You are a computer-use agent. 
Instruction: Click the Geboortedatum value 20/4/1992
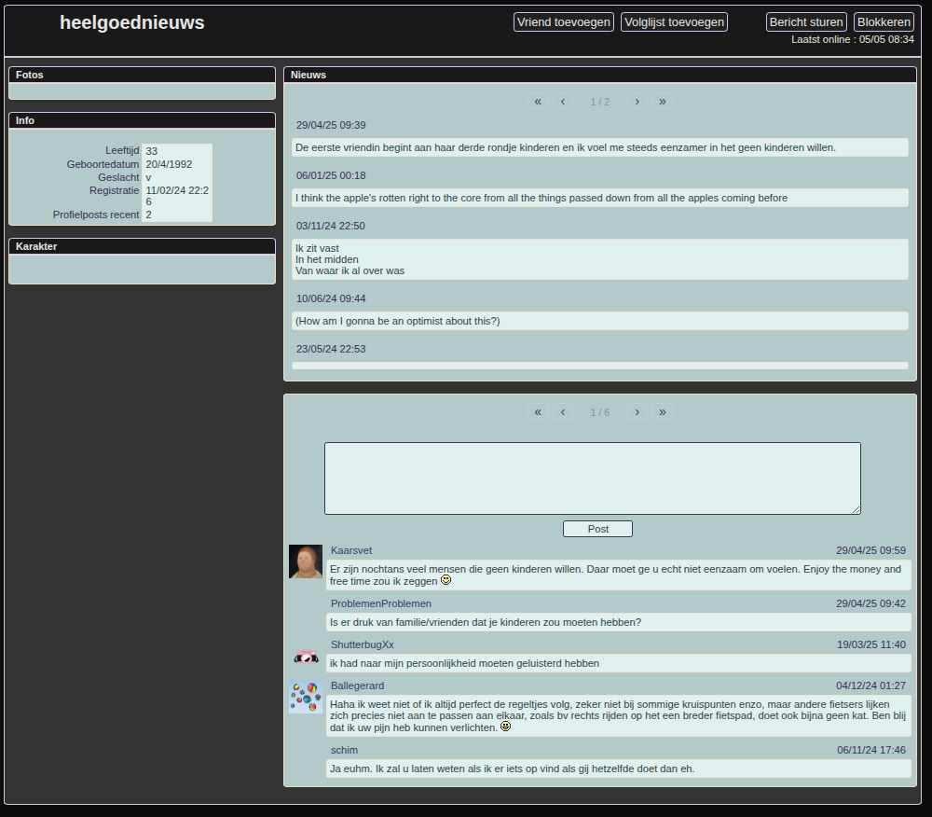(x=169, y=164)
